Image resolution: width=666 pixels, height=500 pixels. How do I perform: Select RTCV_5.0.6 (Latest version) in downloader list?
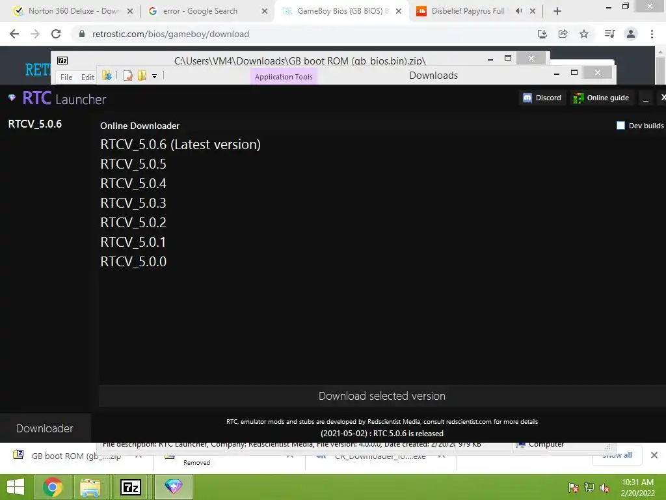click(x=181, y=145)
